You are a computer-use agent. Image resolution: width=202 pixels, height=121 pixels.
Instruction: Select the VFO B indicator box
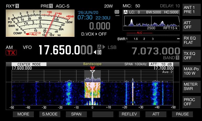[x=99, y=52]
